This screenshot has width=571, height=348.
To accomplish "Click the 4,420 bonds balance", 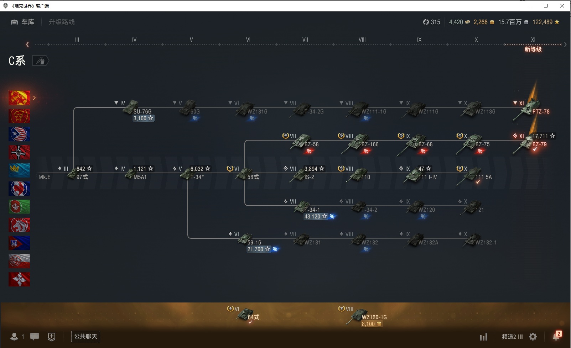I will click(460, 22).
